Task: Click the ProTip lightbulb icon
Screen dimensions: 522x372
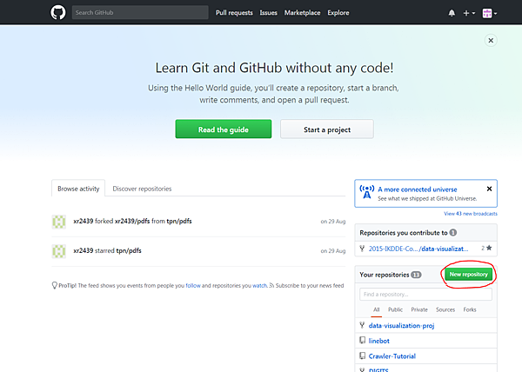Action: (55, 286)
